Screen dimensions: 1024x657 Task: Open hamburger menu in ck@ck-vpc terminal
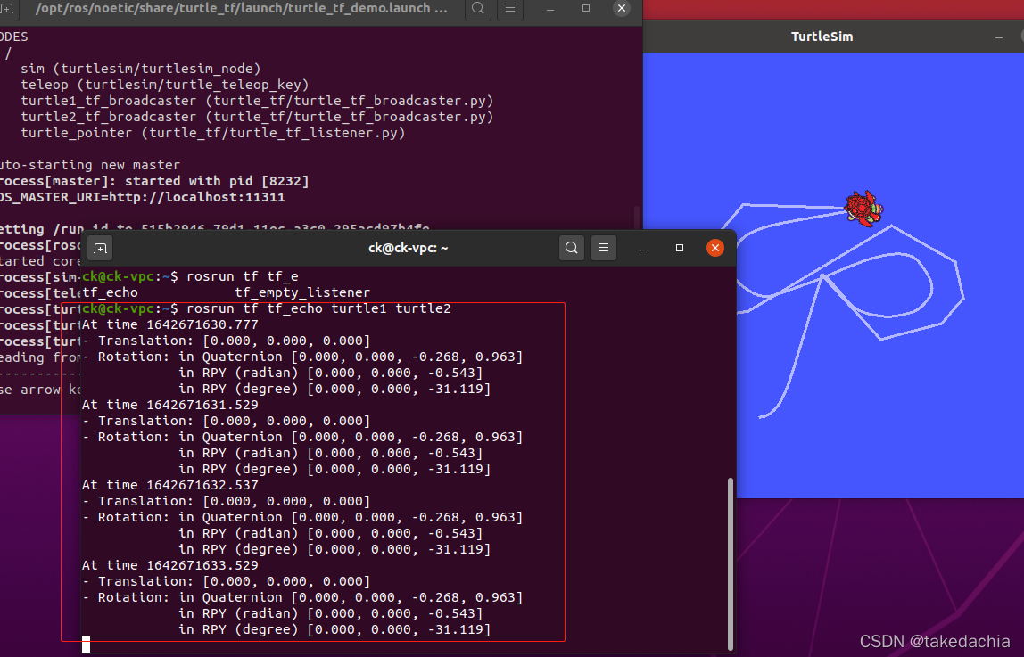(603, 248)
